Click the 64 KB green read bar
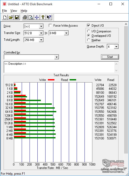Viewport: 129px width, 176px height. tap(35, 112)
